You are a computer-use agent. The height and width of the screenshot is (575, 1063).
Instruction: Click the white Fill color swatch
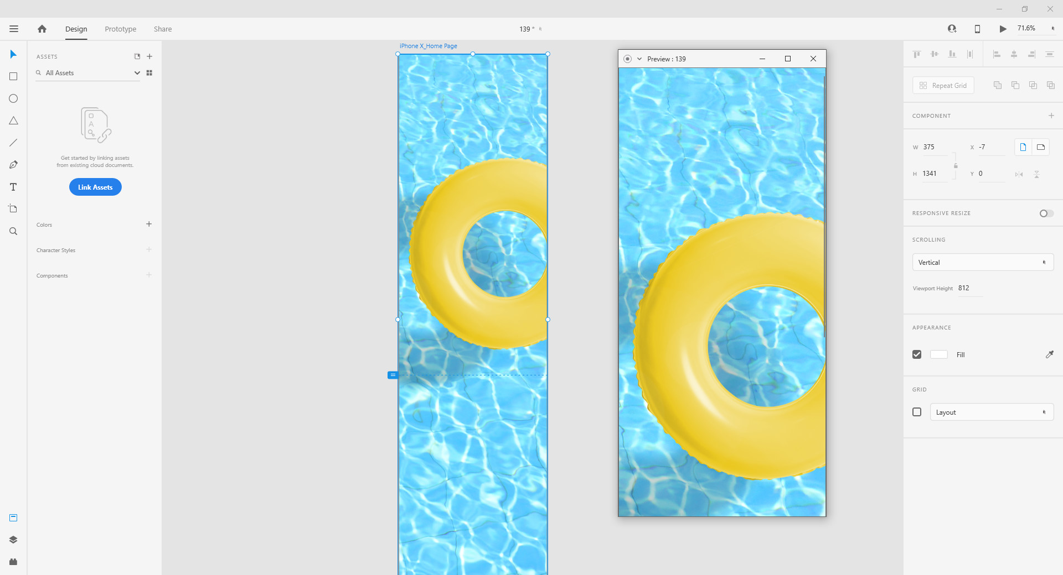pyautogui.click(x=938, y=354)
